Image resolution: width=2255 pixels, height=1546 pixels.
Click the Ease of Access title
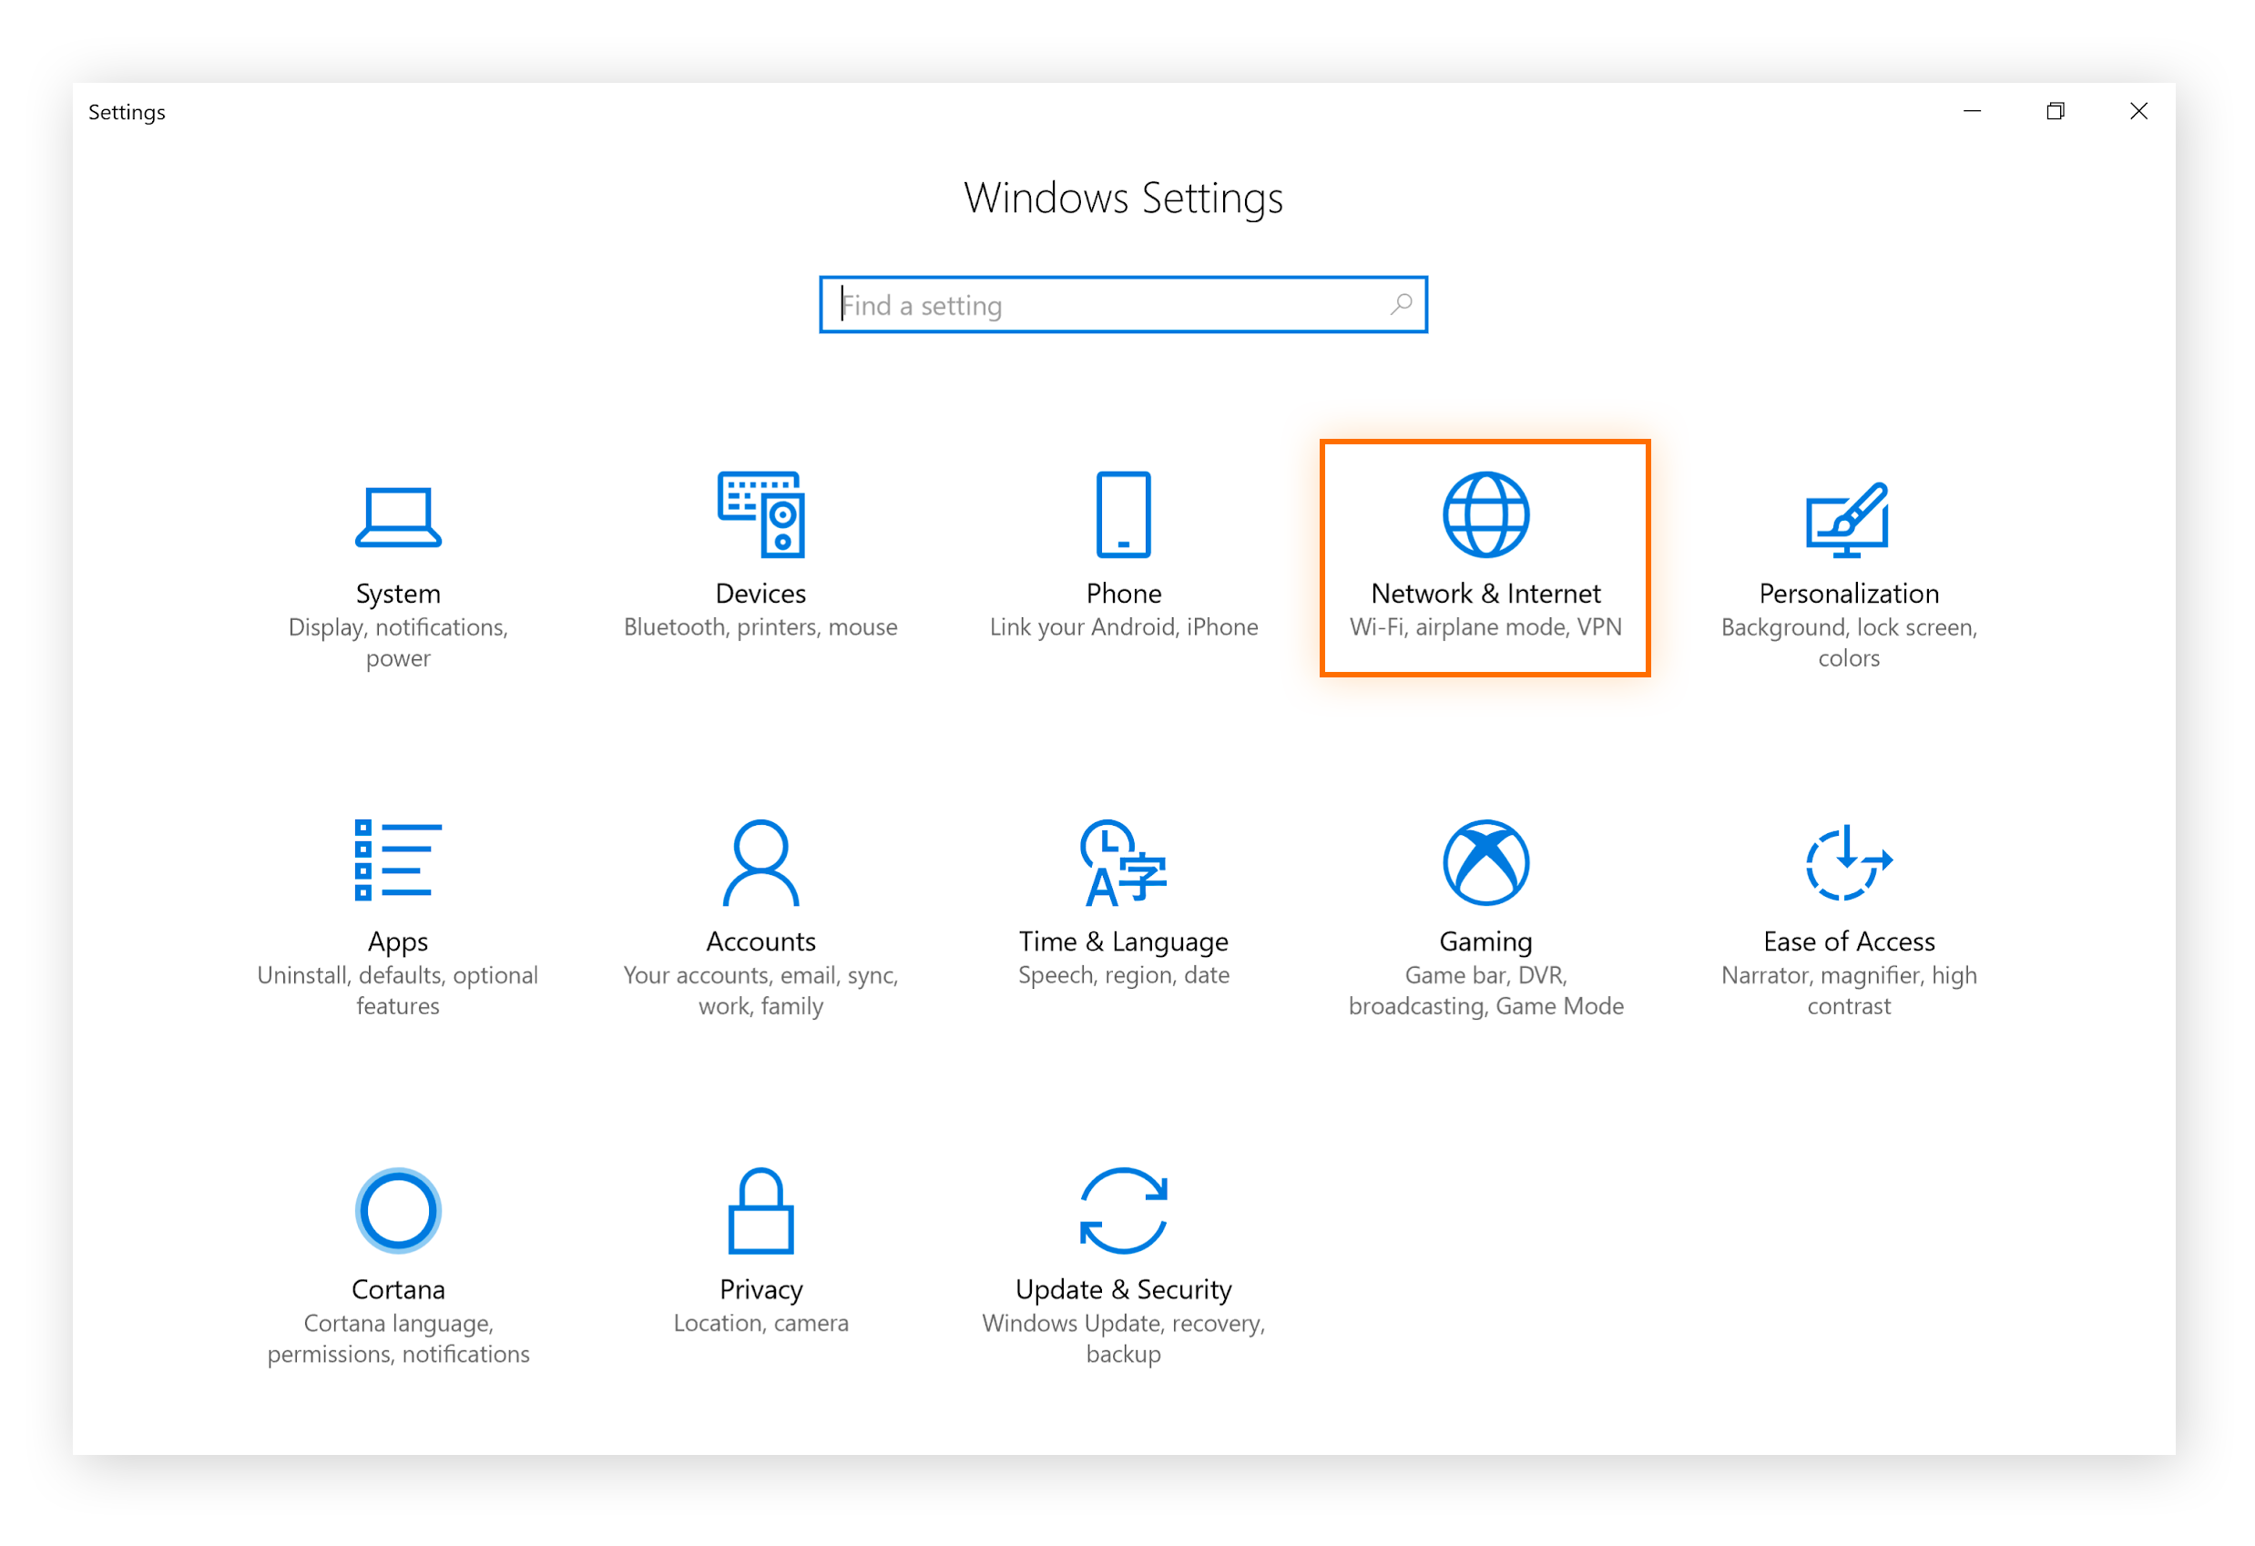tap(1849, 941)
